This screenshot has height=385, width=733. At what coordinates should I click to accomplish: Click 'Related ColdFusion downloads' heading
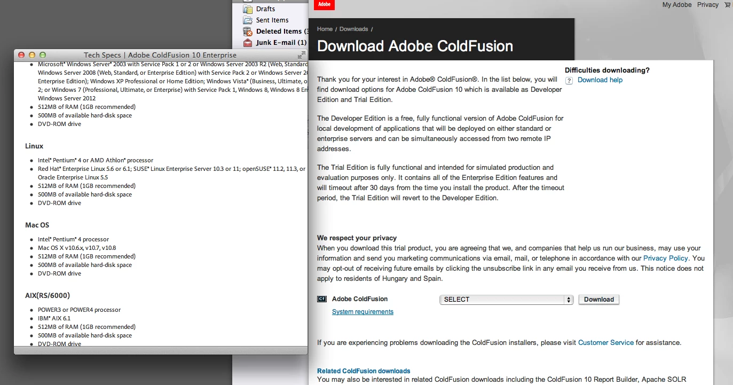[x=364, y=371]
